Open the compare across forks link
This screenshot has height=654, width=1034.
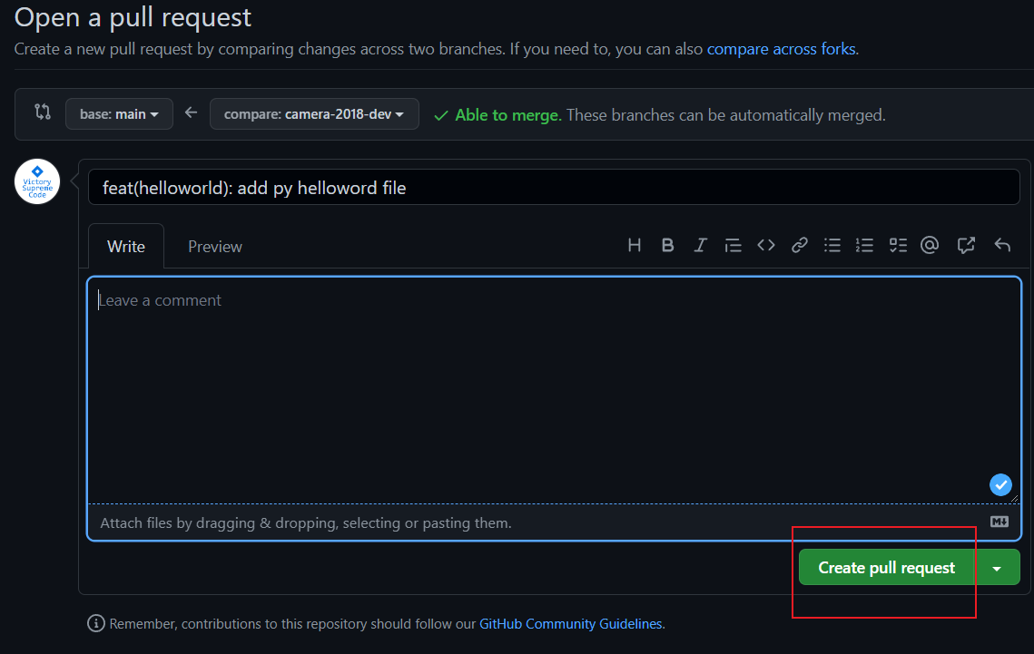tap(781, 49)
